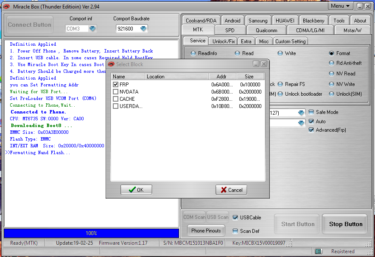
Task: Click the Start Button
Action: [297, 224]
